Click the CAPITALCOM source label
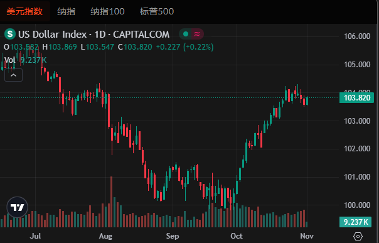This screenshot has height=243, width=379. click(x=141, y=35)
